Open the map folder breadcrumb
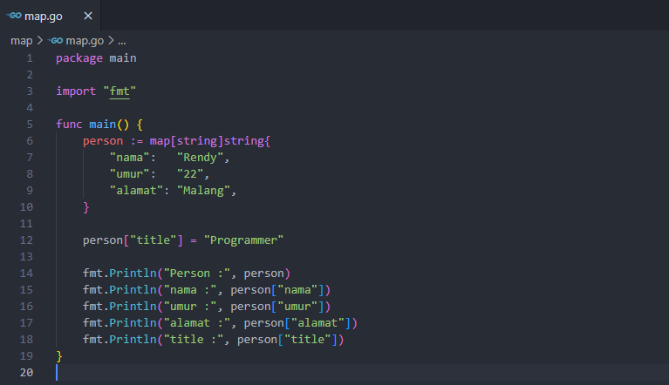Viewport: 669px width, 385px height. 21,41
